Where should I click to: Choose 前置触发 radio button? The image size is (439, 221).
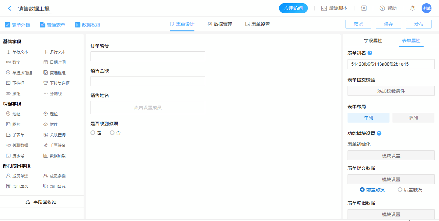(x=362, y=190)
